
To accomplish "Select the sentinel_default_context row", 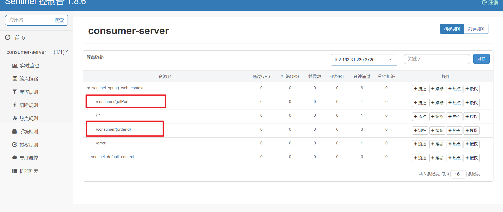I will coord(288,158).
